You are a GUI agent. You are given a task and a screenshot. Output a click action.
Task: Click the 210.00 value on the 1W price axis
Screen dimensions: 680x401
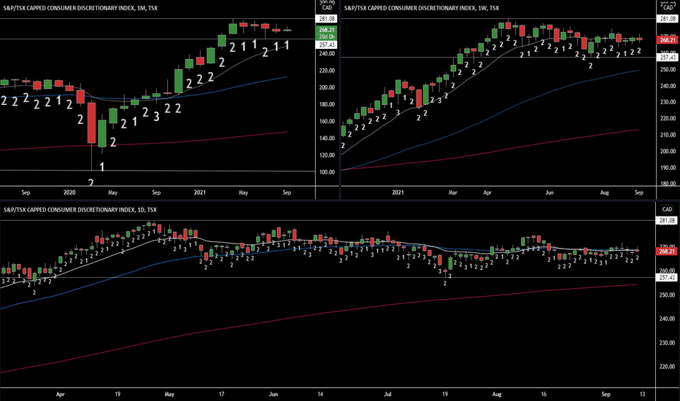tap(668, 135)
